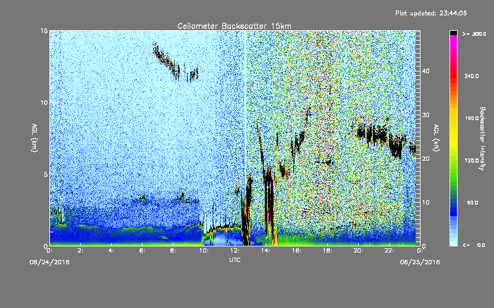This screenshot has height=308, width=494.
Task: Click the 40 kft tick label
Action: pyautogui.click(x=425, y=71)
